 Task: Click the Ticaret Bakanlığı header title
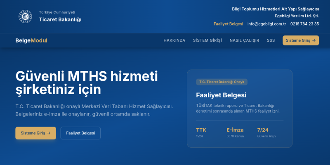point(60,19)
